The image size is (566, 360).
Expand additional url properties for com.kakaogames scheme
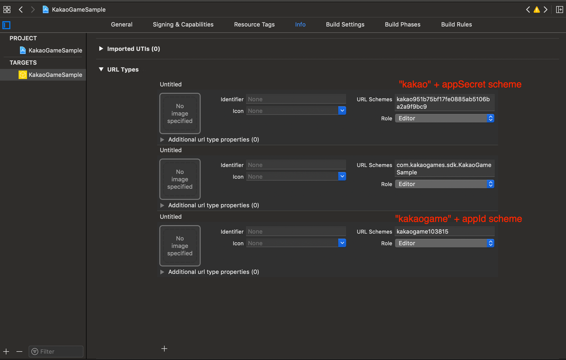162,205
